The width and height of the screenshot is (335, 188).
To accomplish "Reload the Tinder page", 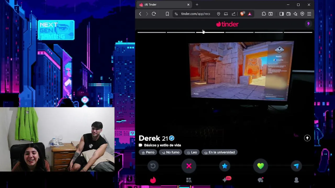I will [154, 14].
